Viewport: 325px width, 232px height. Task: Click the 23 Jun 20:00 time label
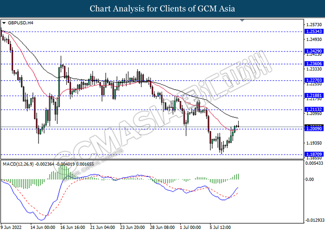pyautogui.click(x=132, y=227)
